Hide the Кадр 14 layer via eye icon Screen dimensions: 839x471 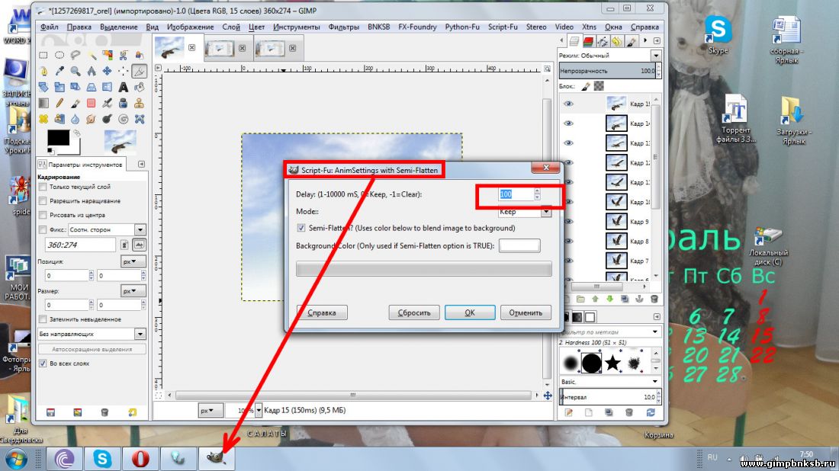pos(568,123)
